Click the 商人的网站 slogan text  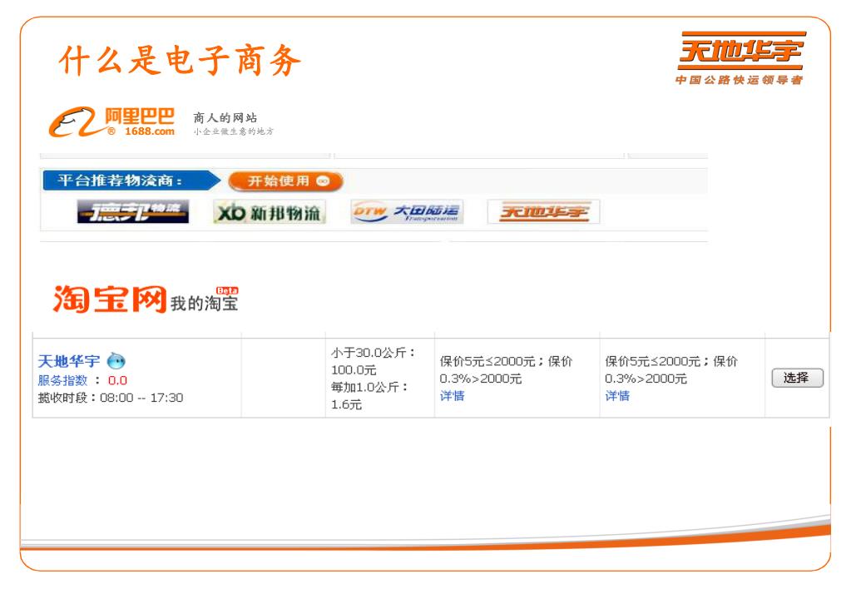tap(225, 118)
